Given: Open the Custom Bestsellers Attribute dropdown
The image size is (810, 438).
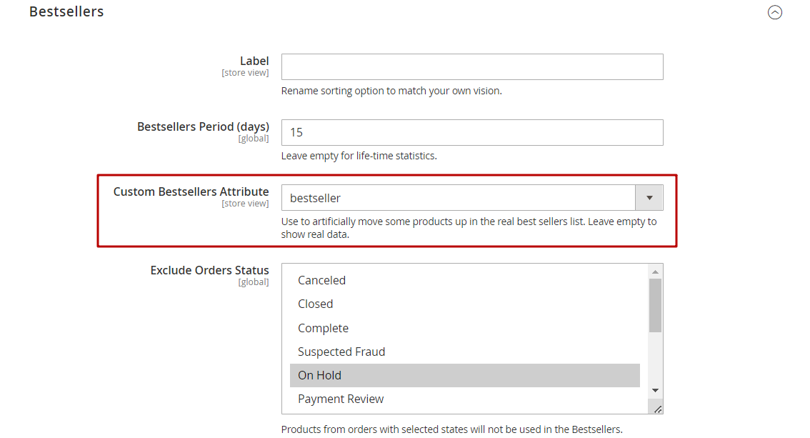Looking at the screenshot, I should coord(472,198).
